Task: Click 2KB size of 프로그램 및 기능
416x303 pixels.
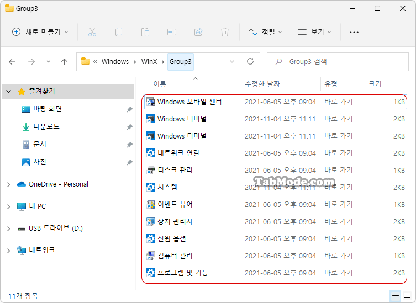Action: click(399, 273)
